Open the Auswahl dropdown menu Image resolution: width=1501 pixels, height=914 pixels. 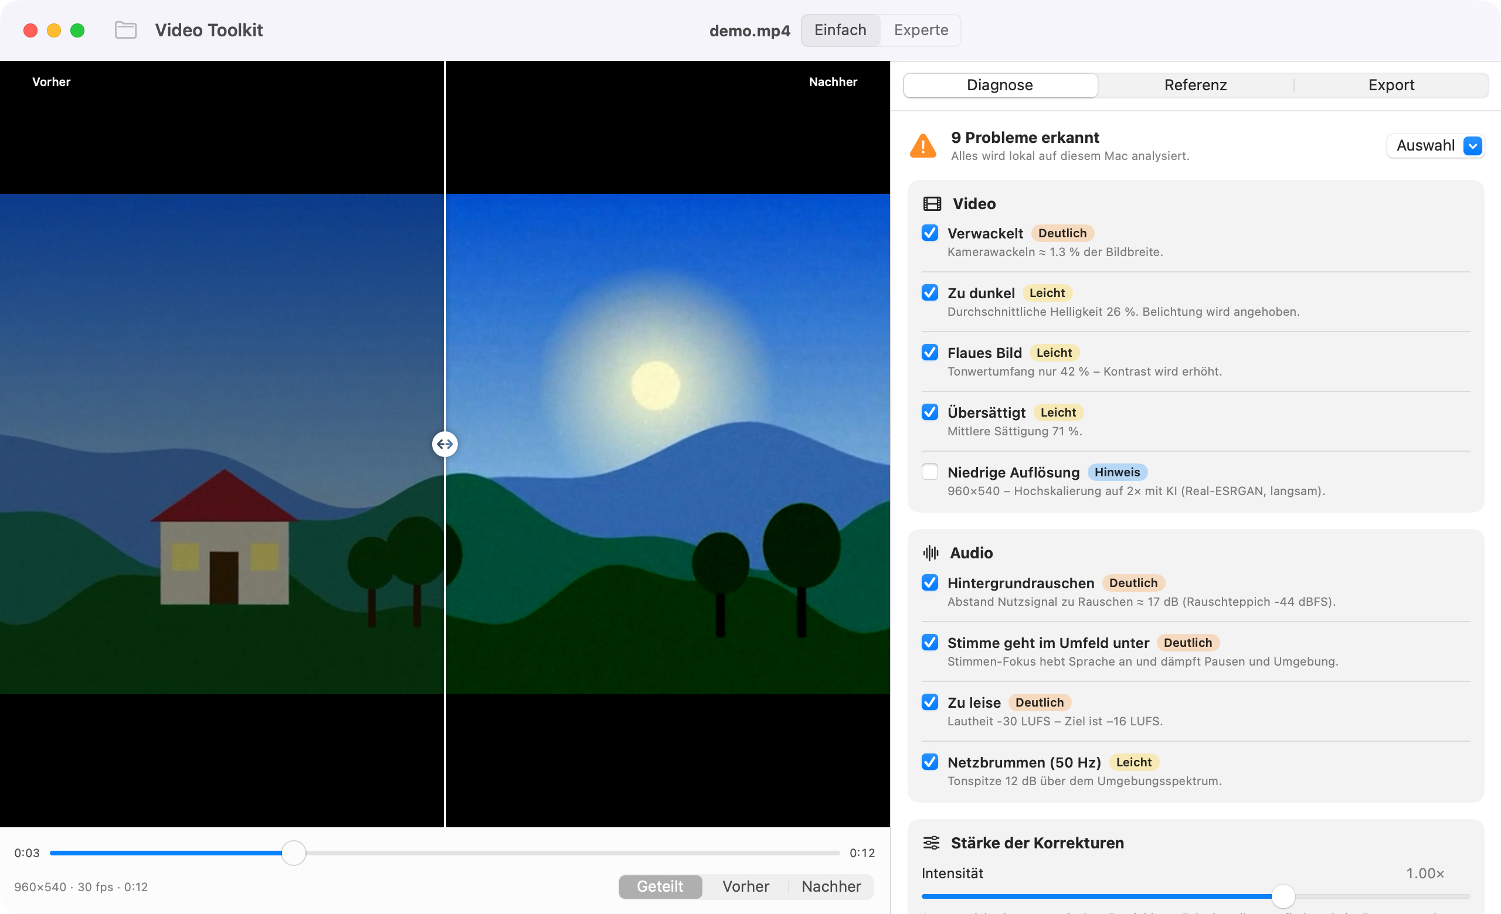[x=1435, y=146]
